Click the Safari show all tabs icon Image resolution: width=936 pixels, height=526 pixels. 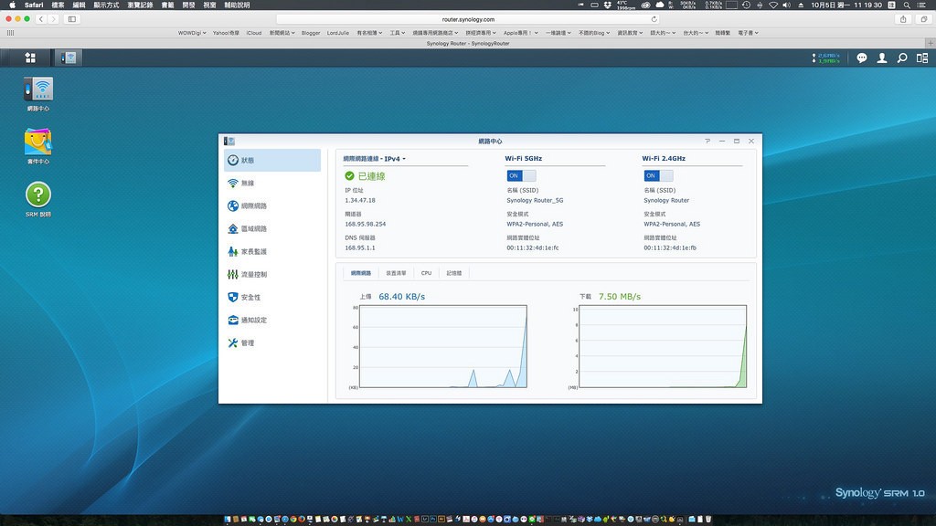[x=924, y=19]
